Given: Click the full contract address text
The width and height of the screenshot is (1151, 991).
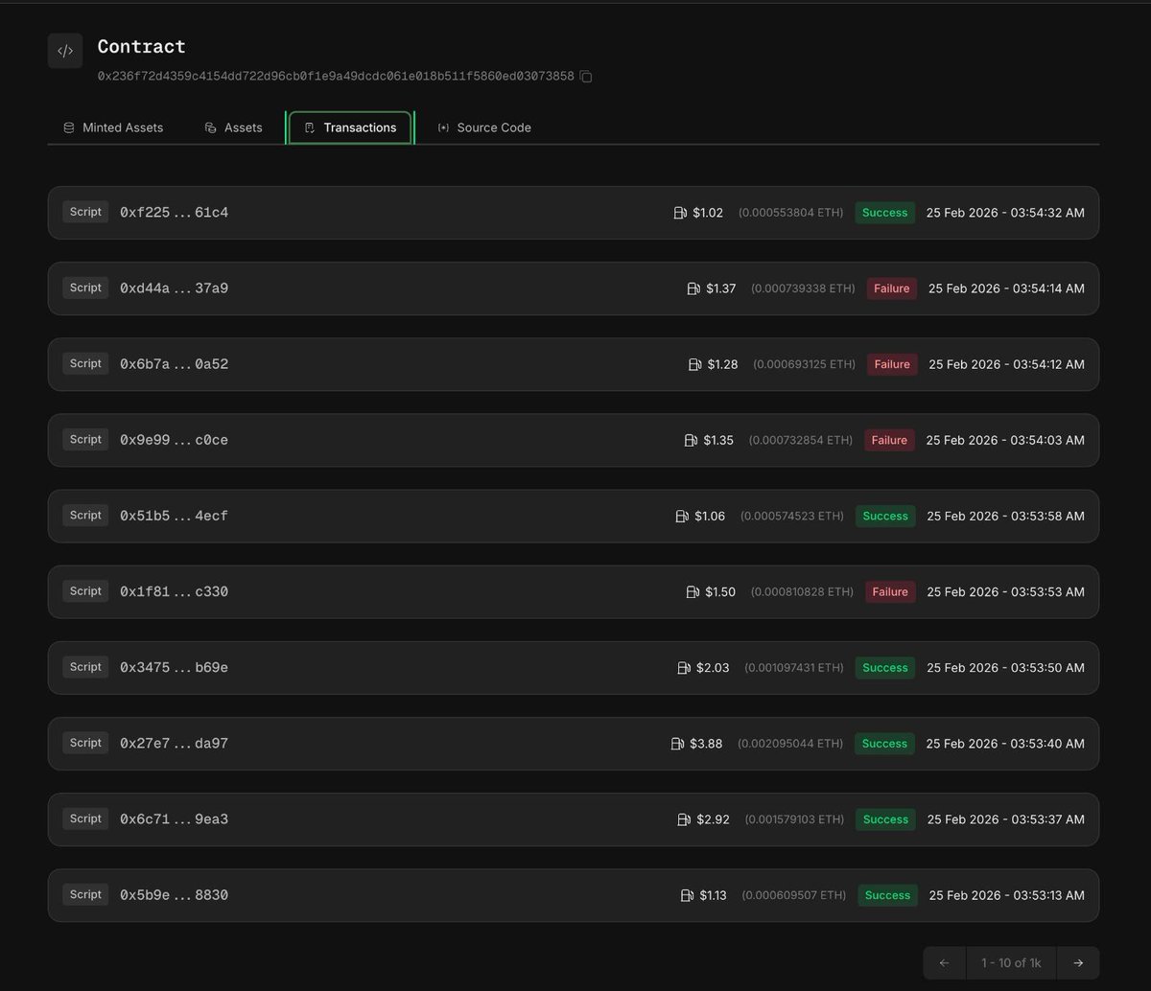Looking at the screenshot, I should [336, 77].
